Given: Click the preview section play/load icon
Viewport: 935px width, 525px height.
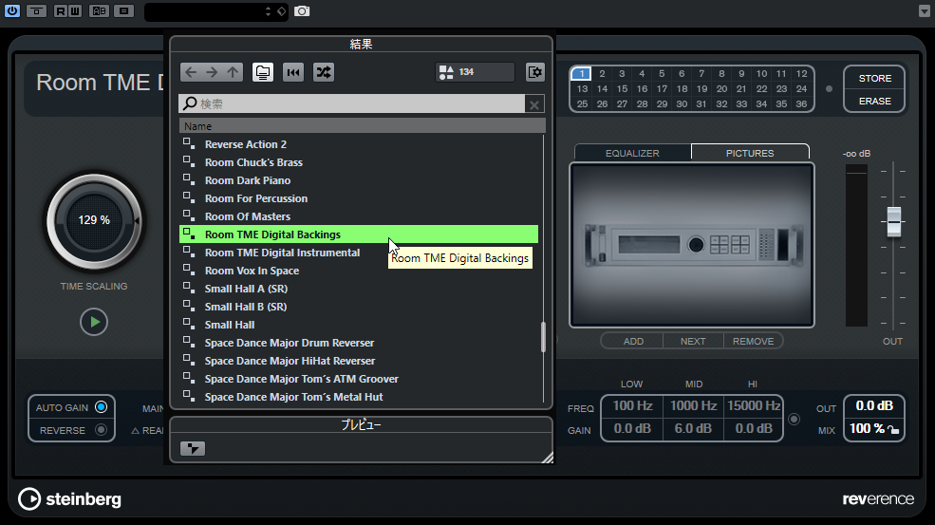Looking at the screenshot, I should tap(193, 449).
